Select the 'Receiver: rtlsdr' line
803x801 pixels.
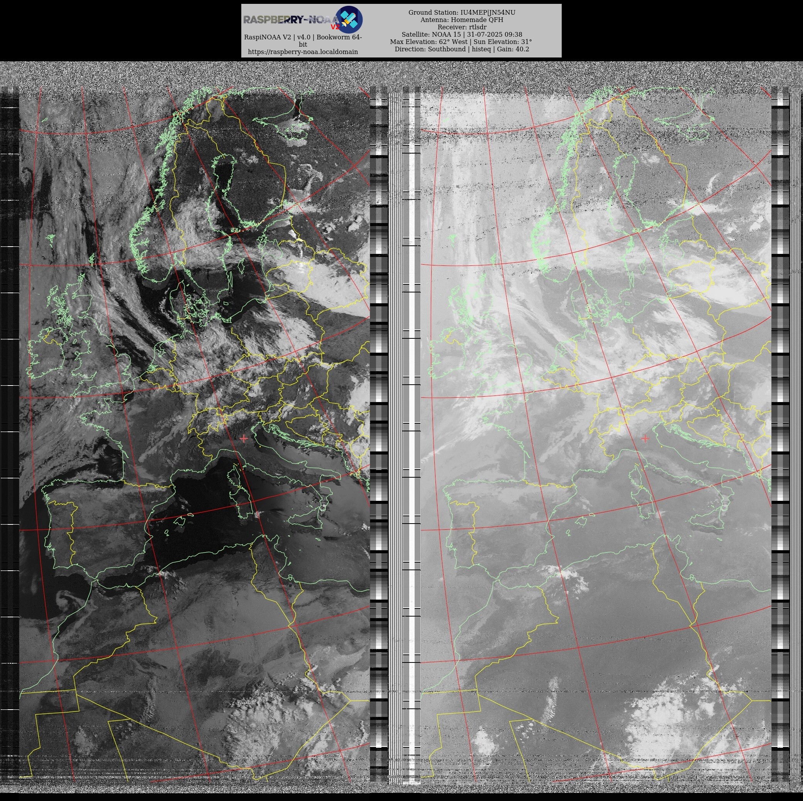(x=462, y=27)
